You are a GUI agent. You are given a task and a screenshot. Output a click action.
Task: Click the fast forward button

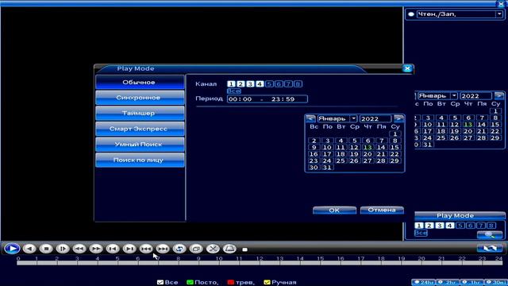[x=96, y=249]
